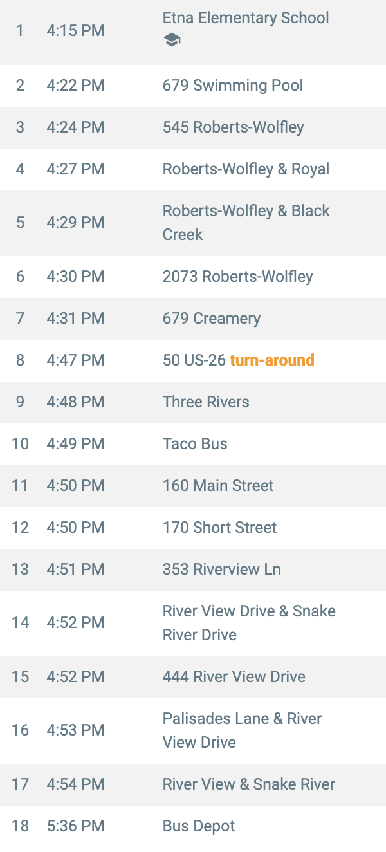This screenshot has height=852, width=386.
Task: Choose the River View & Snake River stop
Action: 193,784
